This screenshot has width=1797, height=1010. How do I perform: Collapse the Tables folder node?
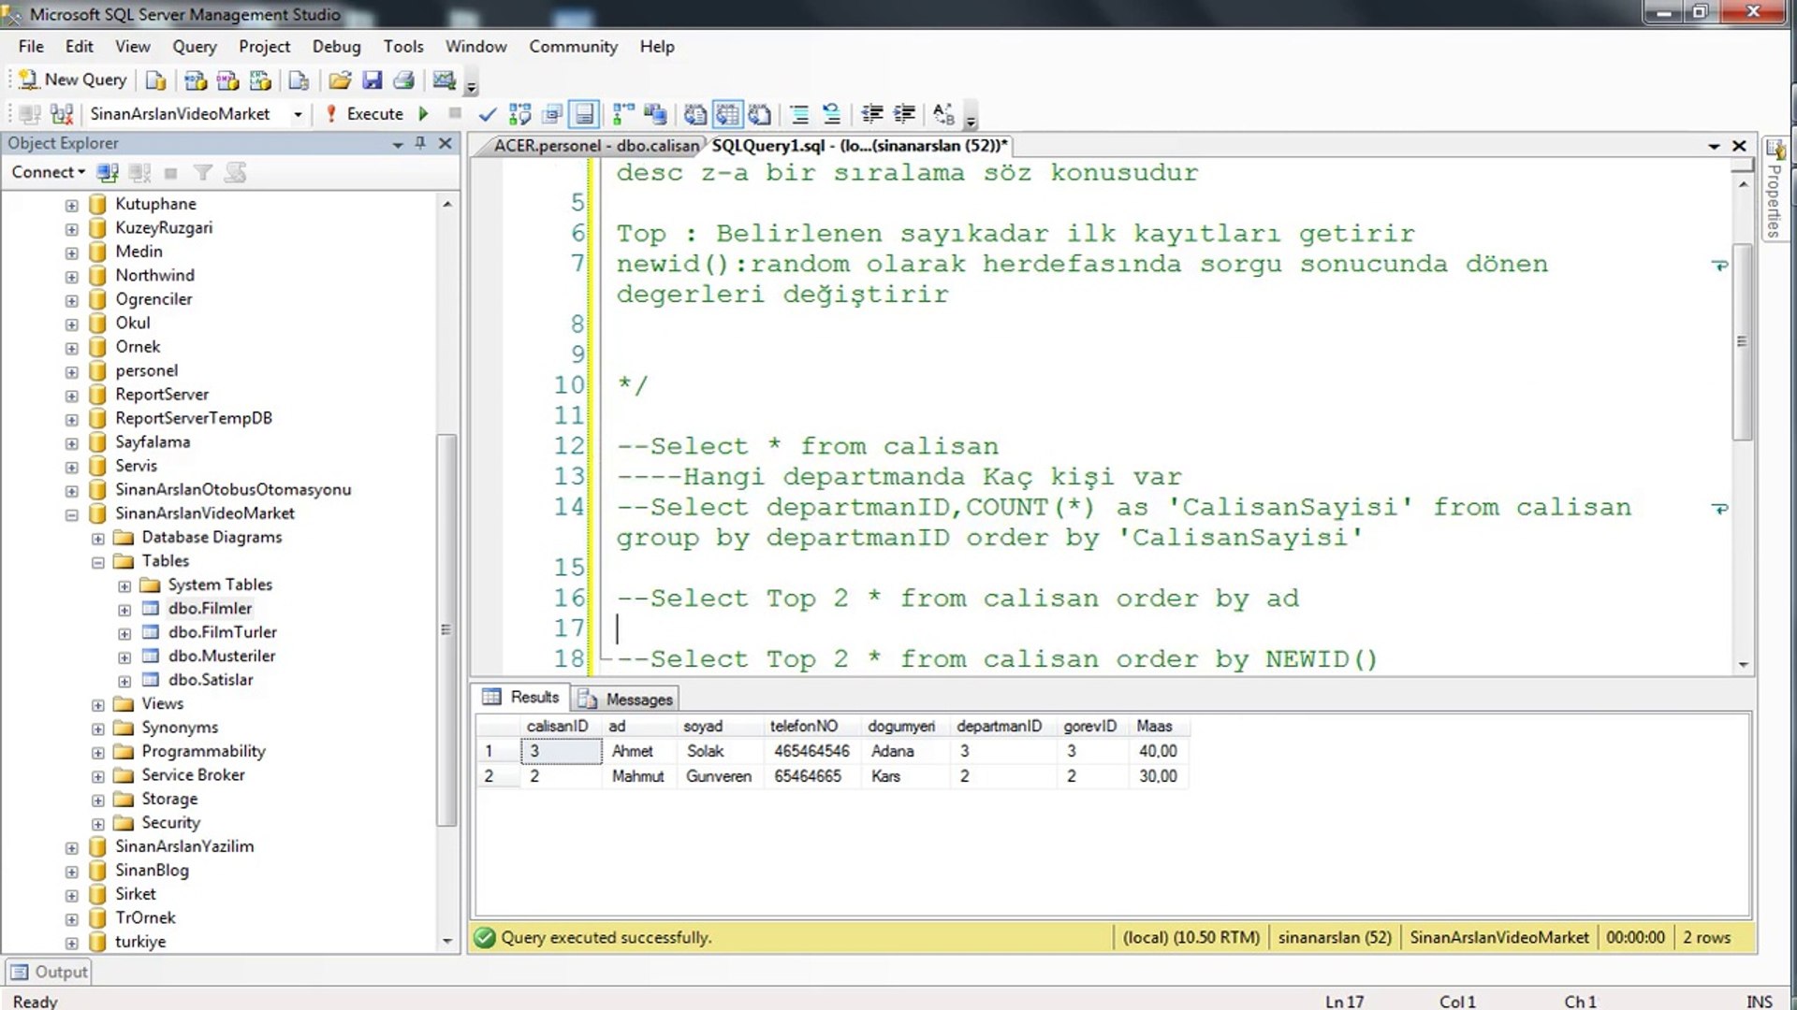click(98, 562)
